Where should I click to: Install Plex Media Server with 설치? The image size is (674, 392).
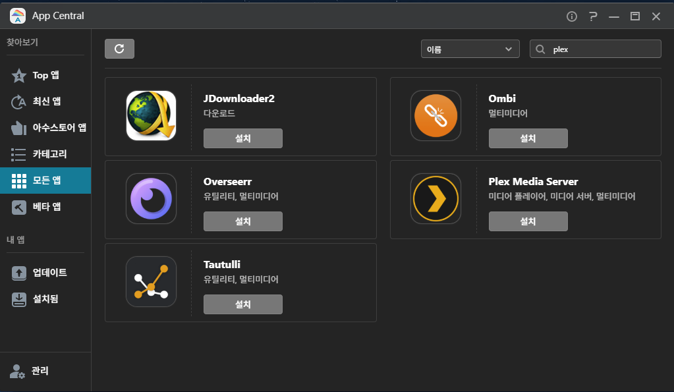(x=528, y=221)
